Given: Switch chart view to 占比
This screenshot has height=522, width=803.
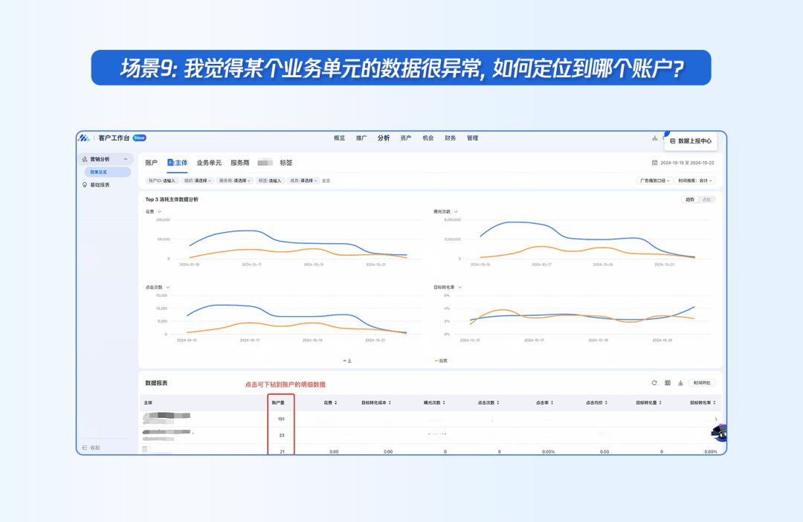Looking at the screenshot, I should coord(707,200).
